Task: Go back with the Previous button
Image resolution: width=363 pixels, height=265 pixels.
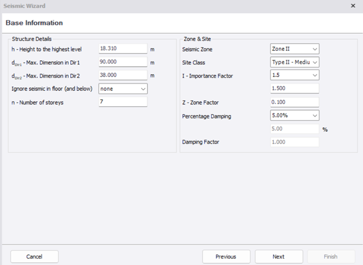Action: (x=226, y=257)
